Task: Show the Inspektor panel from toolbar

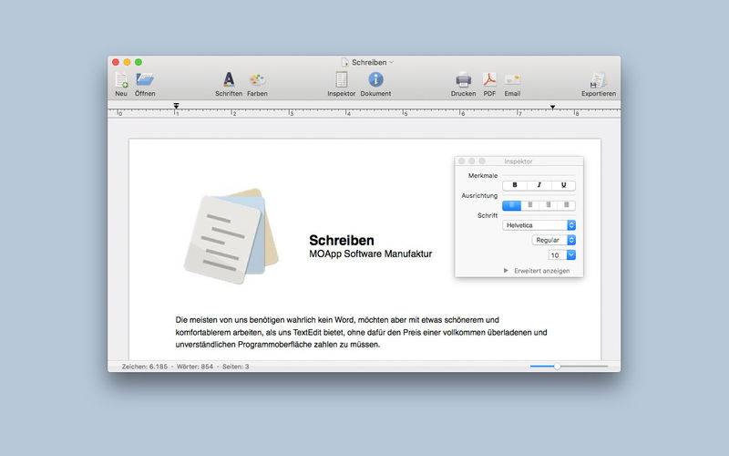Action: coord(341,79)
